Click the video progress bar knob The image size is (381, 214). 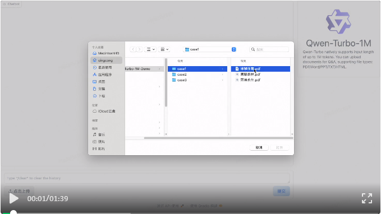tap(13, 213)
